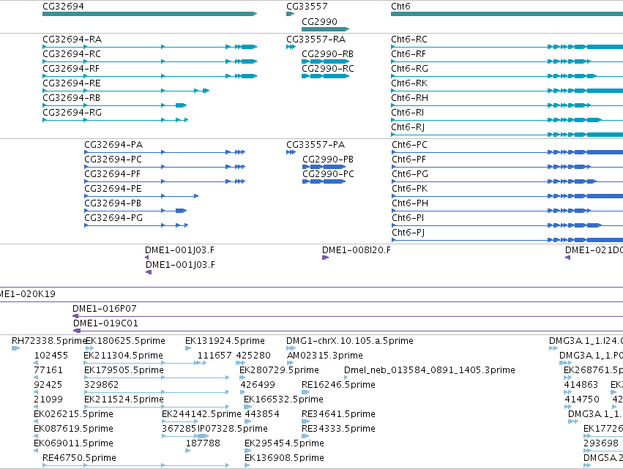Click the DME1-016P07 clone label
This screenshot has width=623, height=469.
pos(105,309)
